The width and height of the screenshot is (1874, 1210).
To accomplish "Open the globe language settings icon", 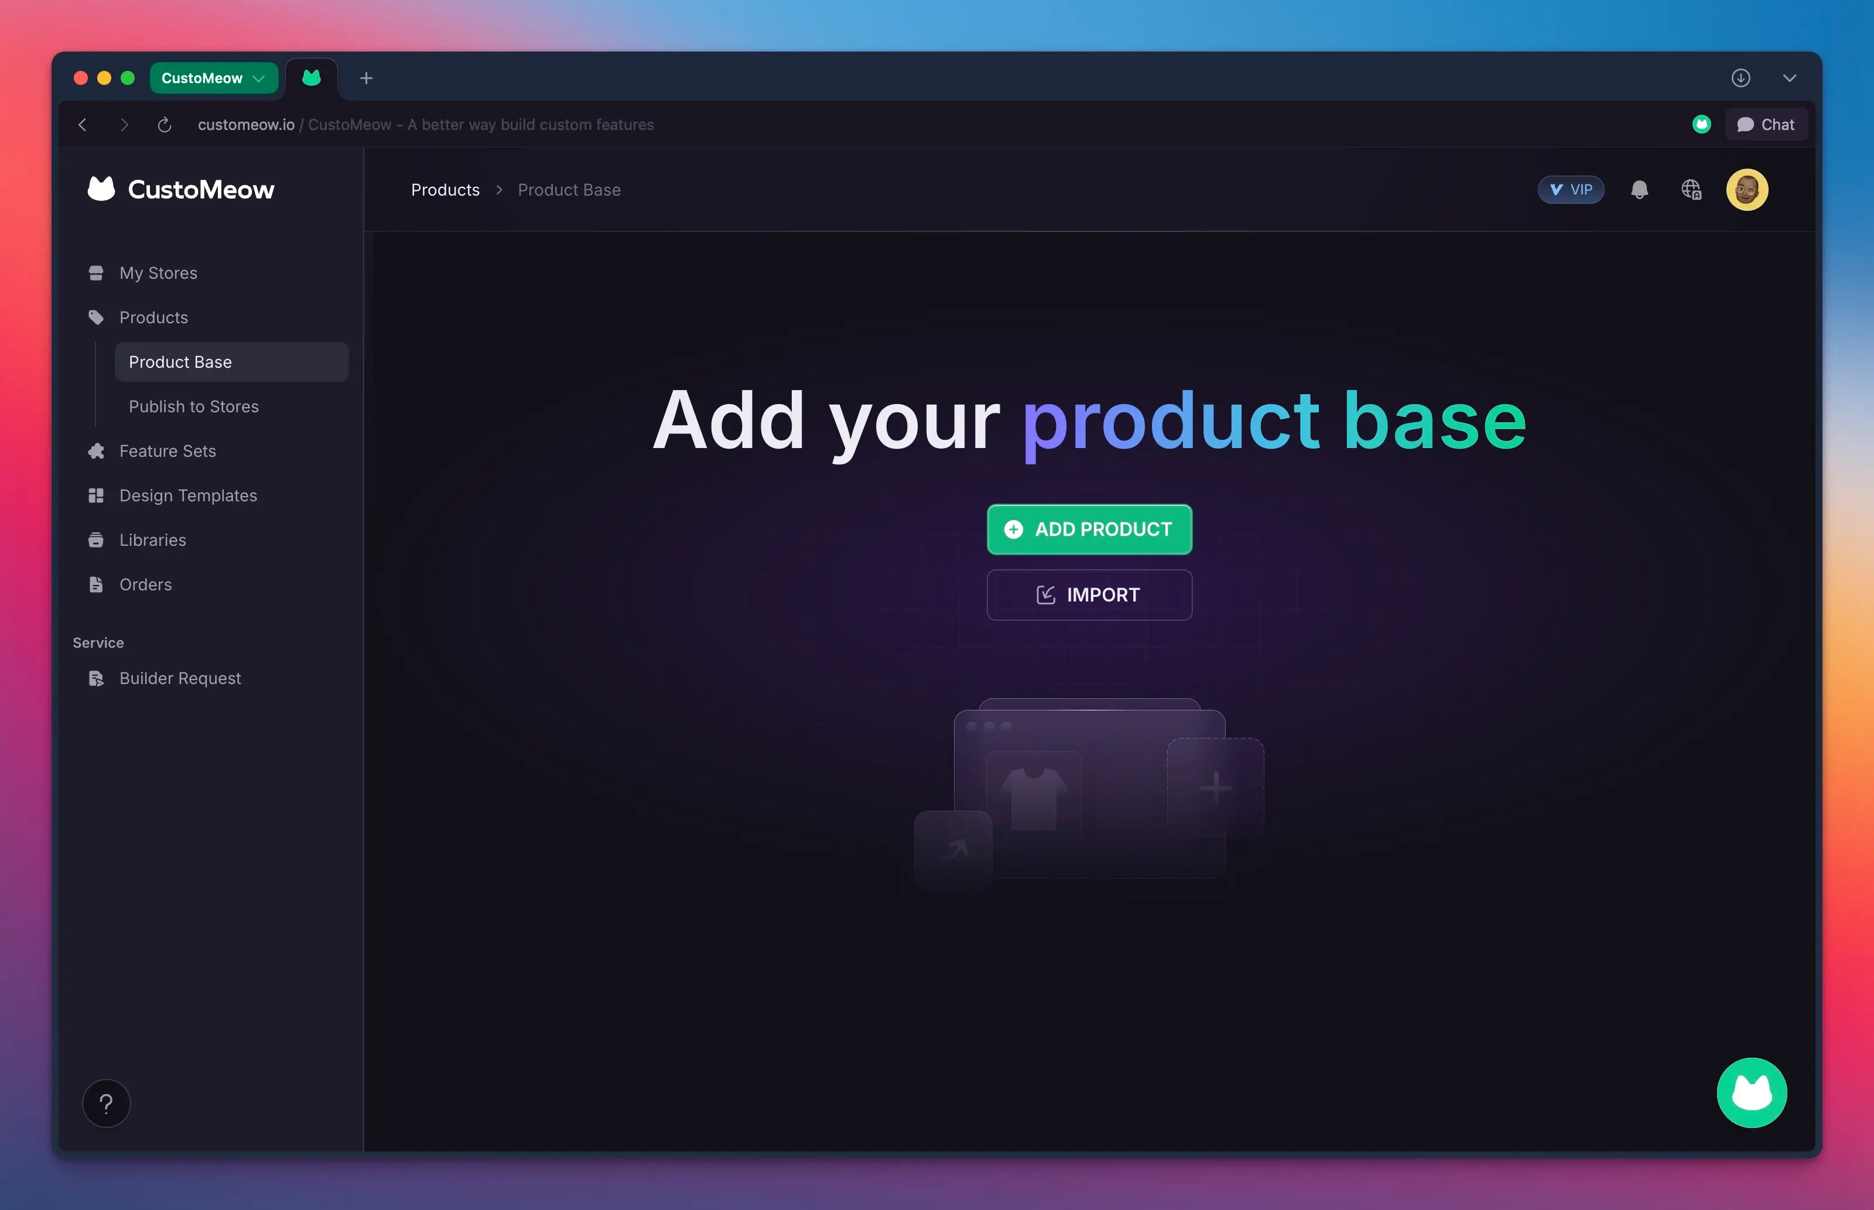I will pos(1691,189).
